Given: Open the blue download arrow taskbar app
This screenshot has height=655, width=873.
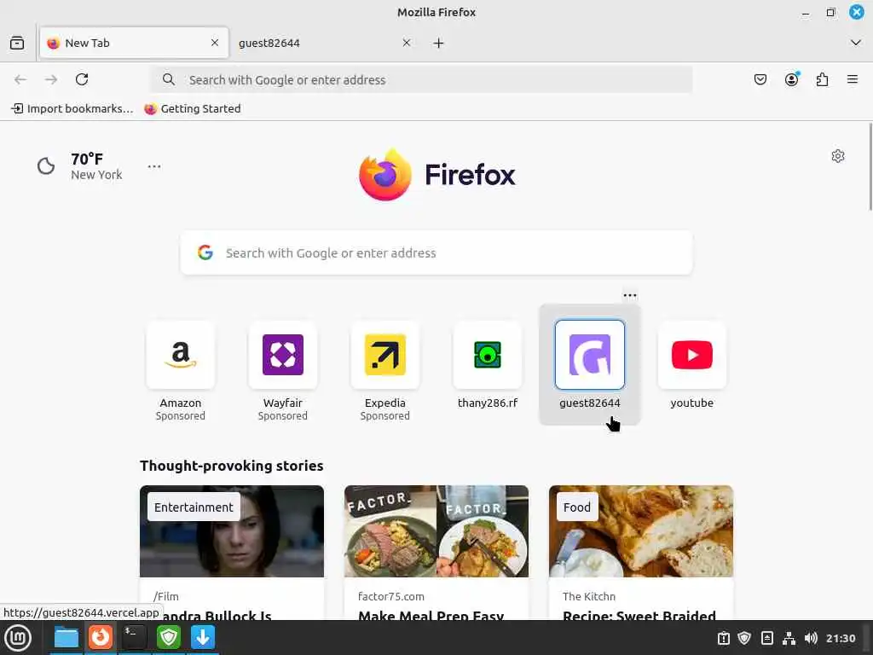Looking at the screenshot, I should coord(203,638).
